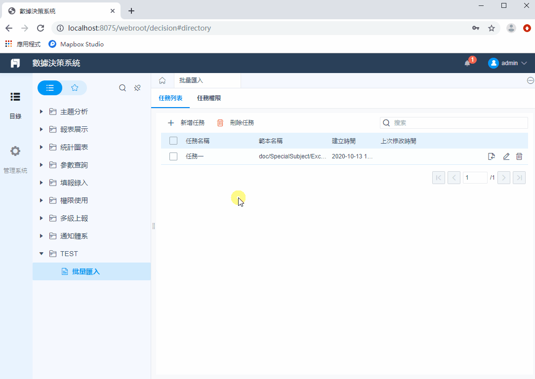Expand the 主題分析 folder

41,111
